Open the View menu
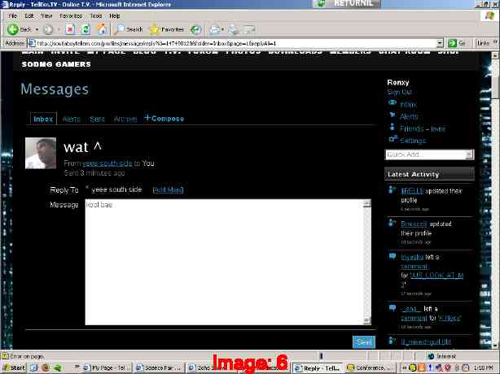This screenshot has width=500, height=374. pos(46,16)
